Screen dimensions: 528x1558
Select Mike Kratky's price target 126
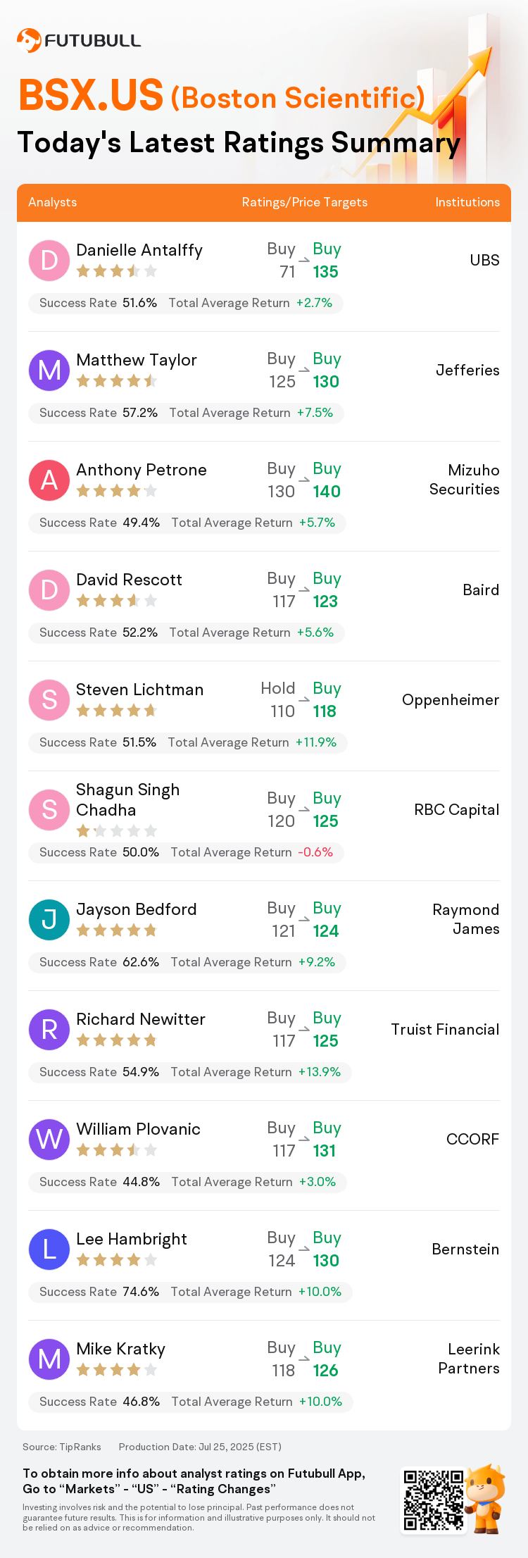[326, 1370]
